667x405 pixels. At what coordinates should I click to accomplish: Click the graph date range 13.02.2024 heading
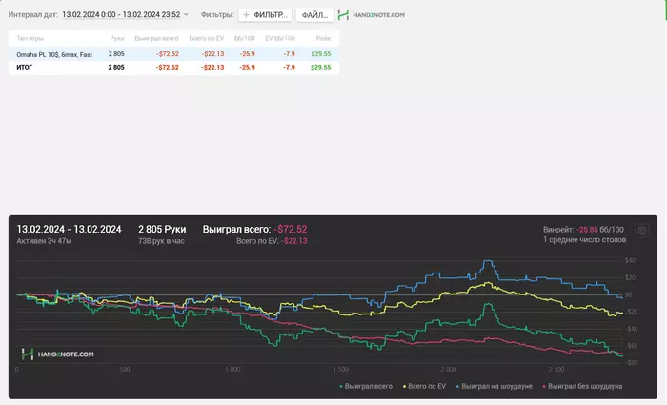[x=69, y=230]
